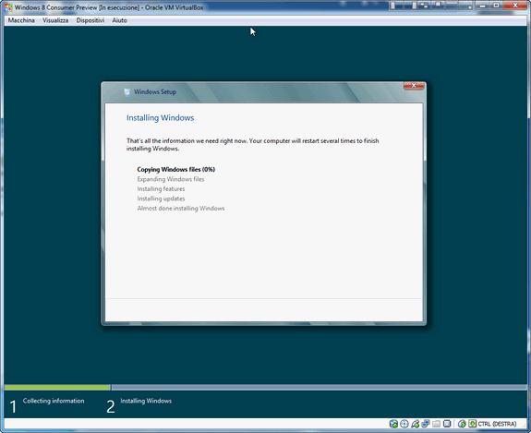Image resolution: width=531 pixels, height=433 pixels.
Task: Click the mouse integration globe icon
Action: click(462, 424)
